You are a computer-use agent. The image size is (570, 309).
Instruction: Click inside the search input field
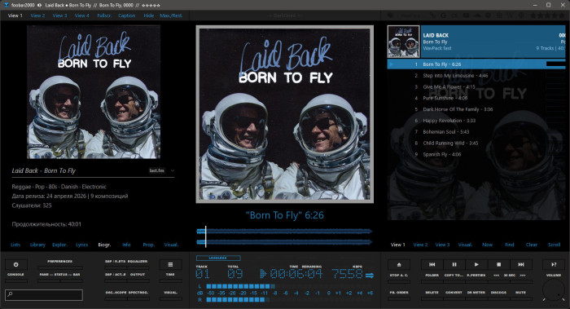pos(44,294)
